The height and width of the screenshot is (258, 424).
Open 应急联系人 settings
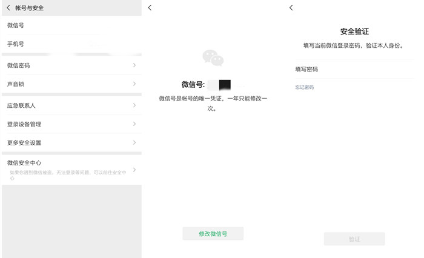(x=71, y=105)
